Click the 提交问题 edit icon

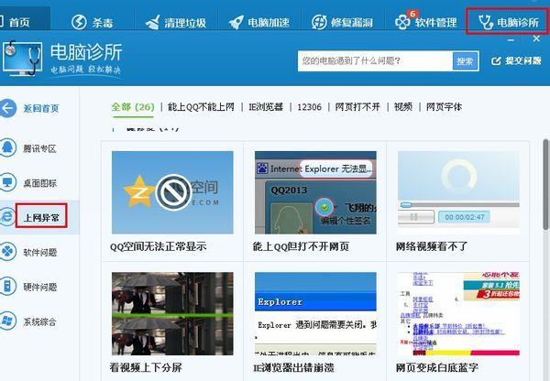click(x=496, y=61)
